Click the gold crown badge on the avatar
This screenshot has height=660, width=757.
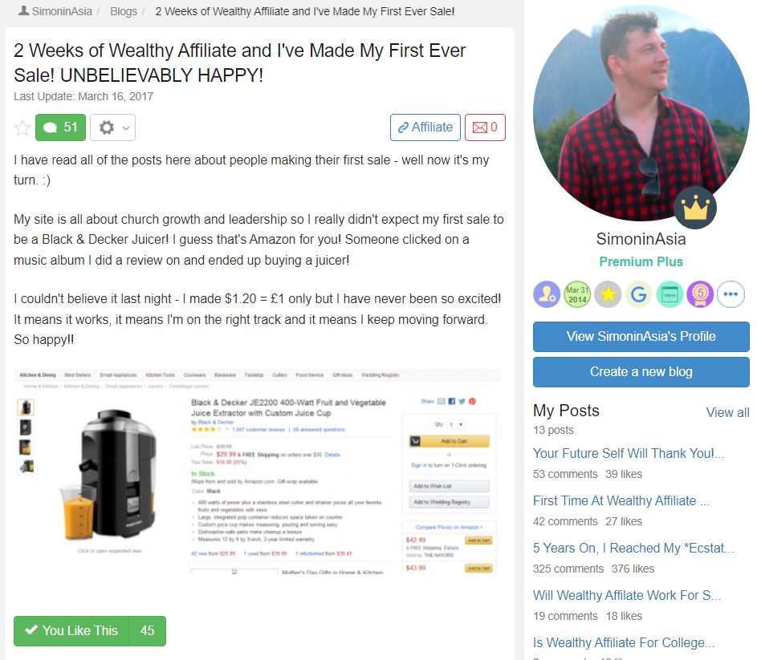[695, 208]
